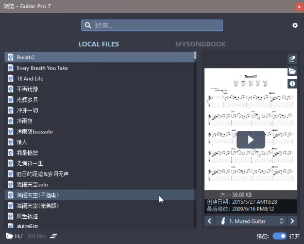
Task: Show file information icon
Action: tap(292, 84)
